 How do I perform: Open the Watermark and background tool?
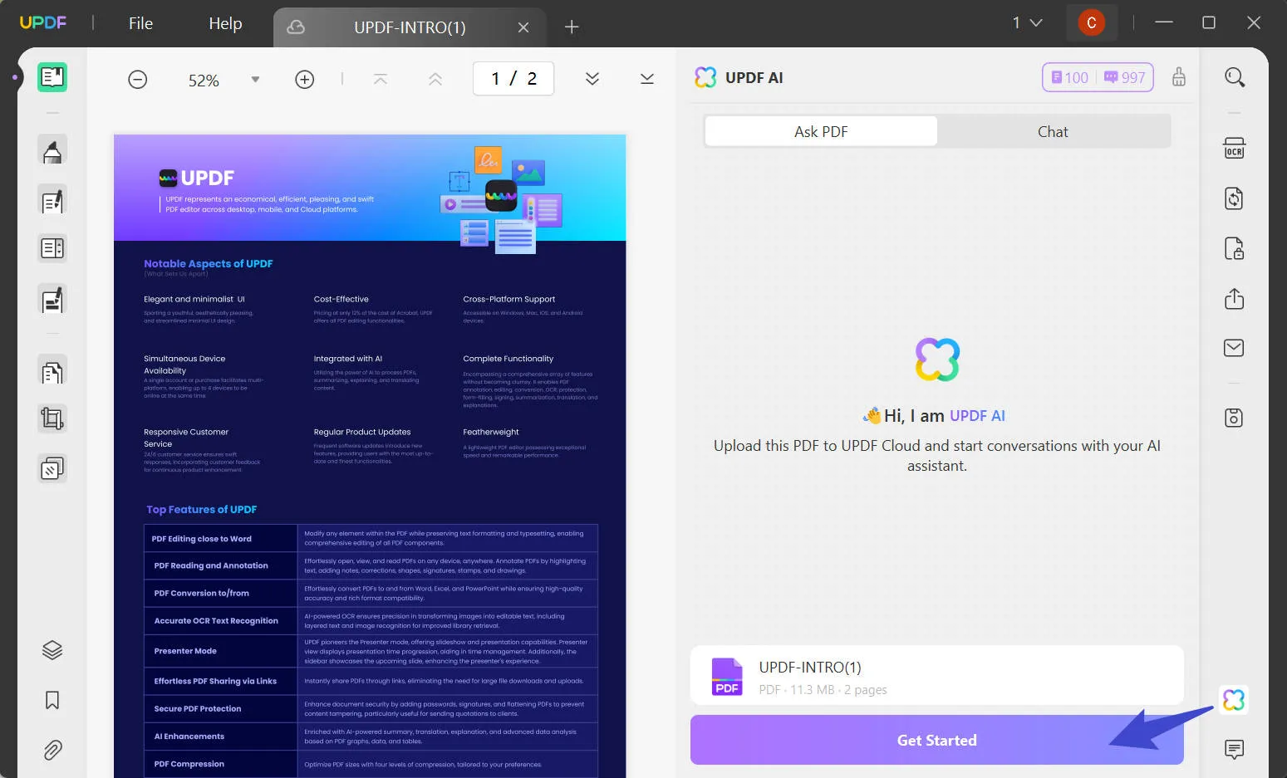coord(52,469)
